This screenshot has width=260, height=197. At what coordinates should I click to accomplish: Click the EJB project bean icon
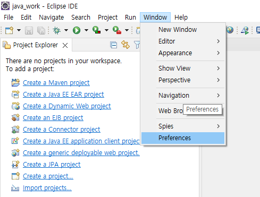coord(15,117)
